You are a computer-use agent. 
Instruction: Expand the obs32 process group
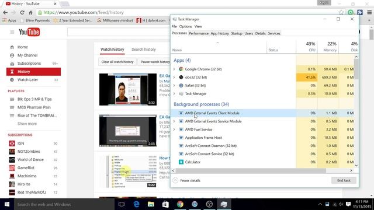point(174,77)
